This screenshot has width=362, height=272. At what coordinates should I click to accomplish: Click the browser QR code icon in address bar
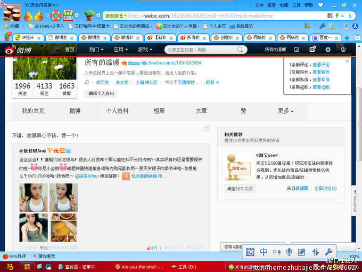tap(330, 15)
